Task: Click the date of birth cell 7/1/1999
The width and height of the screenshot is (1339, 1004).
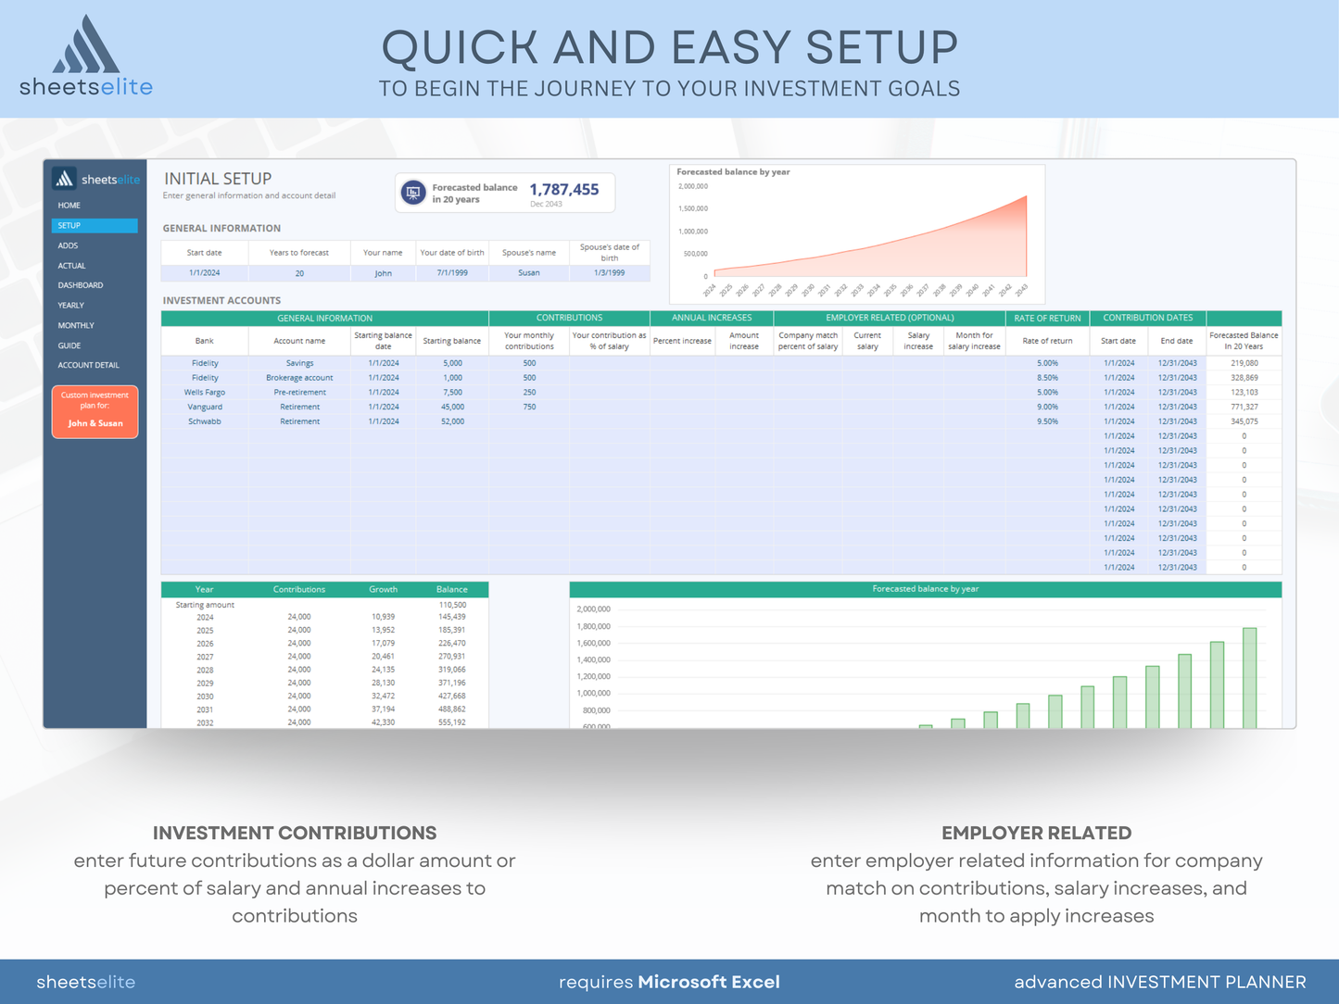Action: coord(452,273)
